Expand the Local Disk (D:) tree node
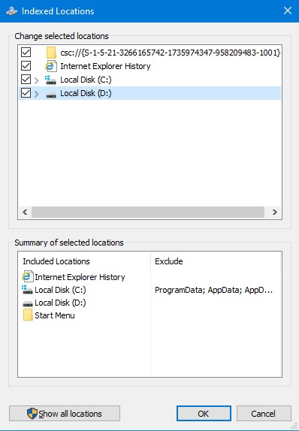The width and height of the screenshot is (299, 431). pyautogui.click(x=37, y=94)
